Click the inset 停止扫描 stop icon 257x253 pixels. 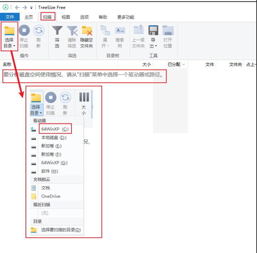pyautogui.click(x=51, y=98)
